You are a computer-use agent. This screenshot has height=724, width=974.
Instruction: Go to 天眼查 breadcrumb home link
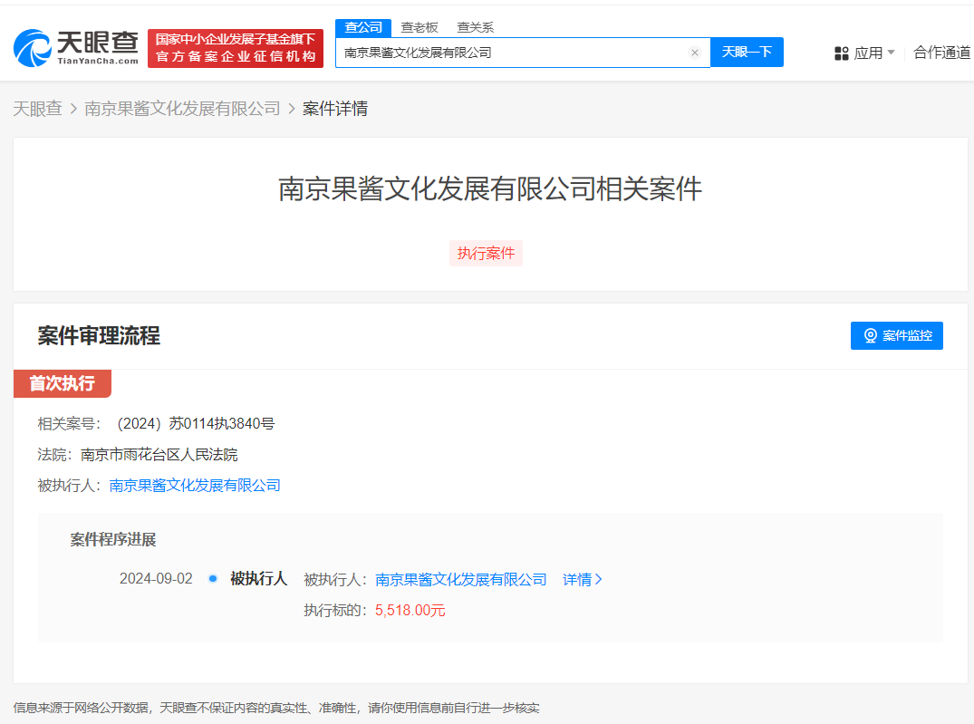click(x=38, y=109)
